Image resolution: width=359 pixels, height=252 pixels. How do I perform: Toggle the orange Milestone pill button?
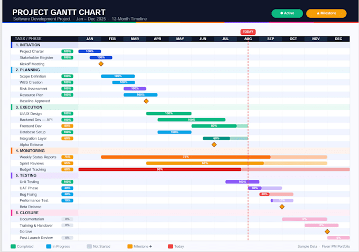coord(326,13)
